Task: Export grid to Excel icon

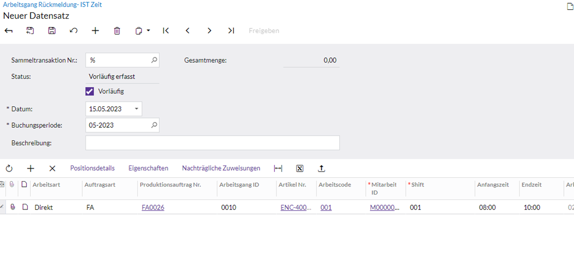Action: (x=300, y=168)
